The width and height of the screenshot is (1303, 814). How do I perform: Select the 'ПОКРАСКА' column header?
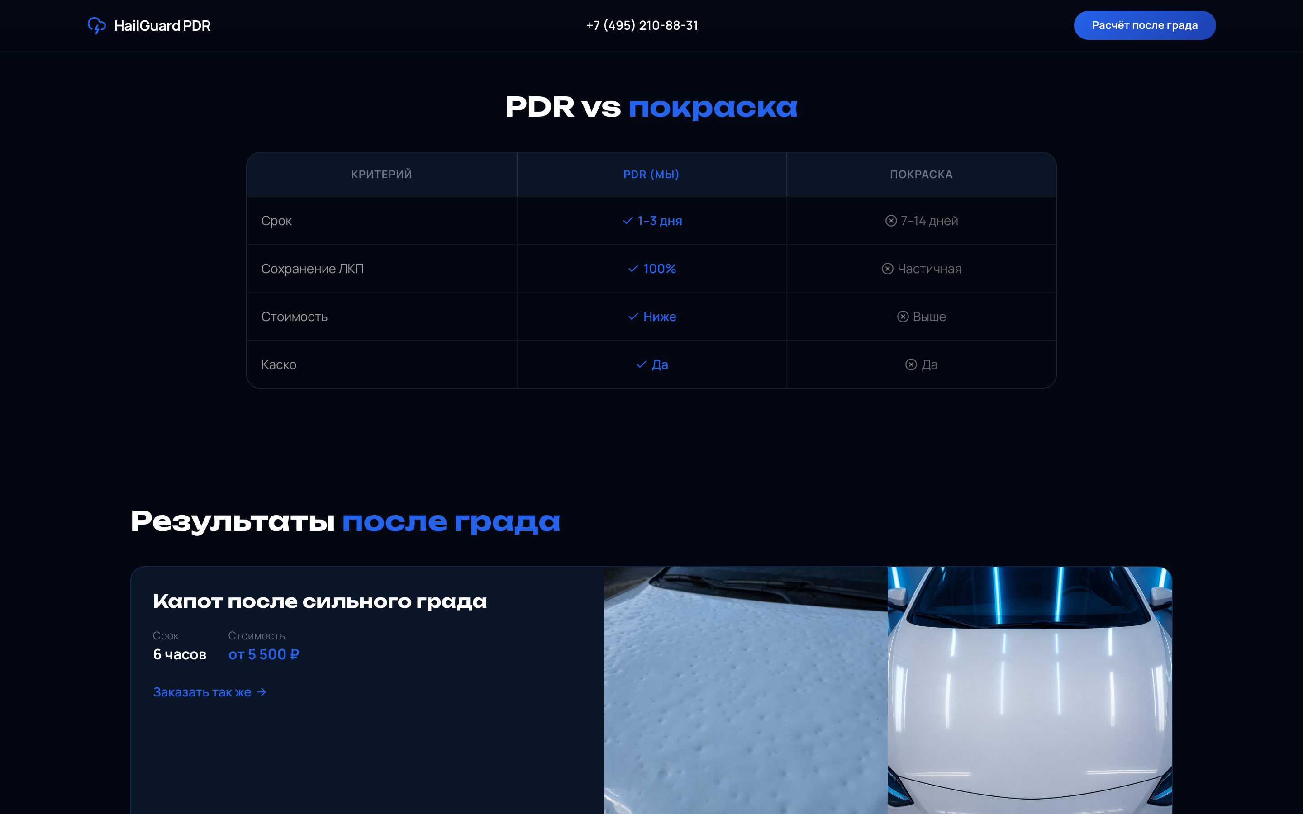click(921, 175)
